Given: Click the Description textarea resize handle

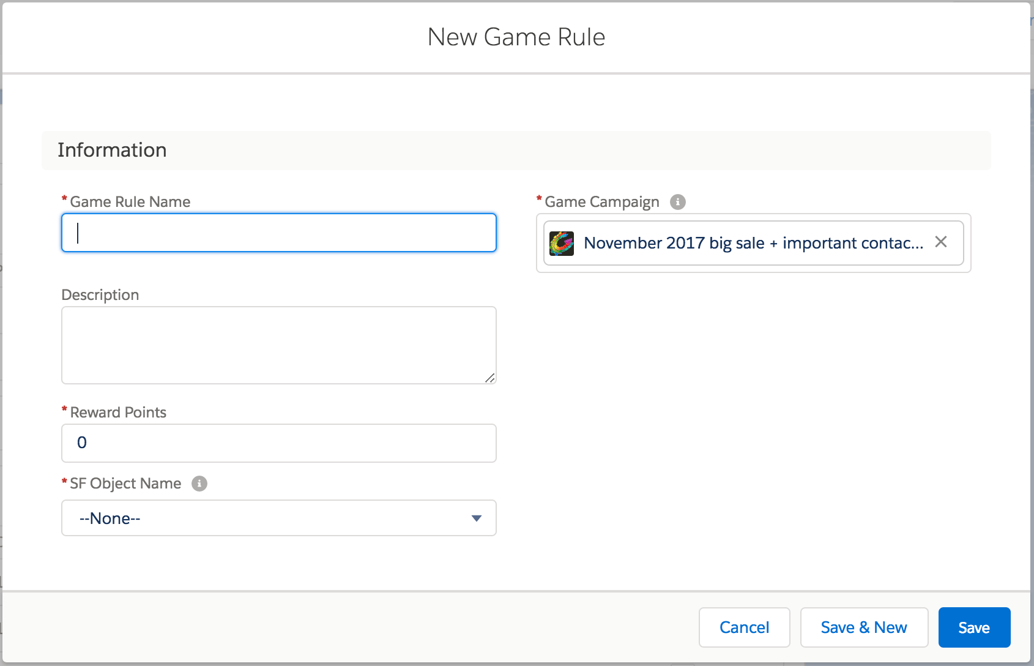Looking at the screenshot, I should tap(489, 378).
